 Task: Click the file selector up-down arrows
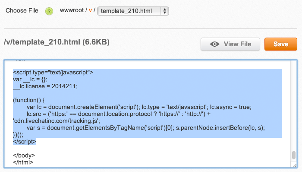165,11
